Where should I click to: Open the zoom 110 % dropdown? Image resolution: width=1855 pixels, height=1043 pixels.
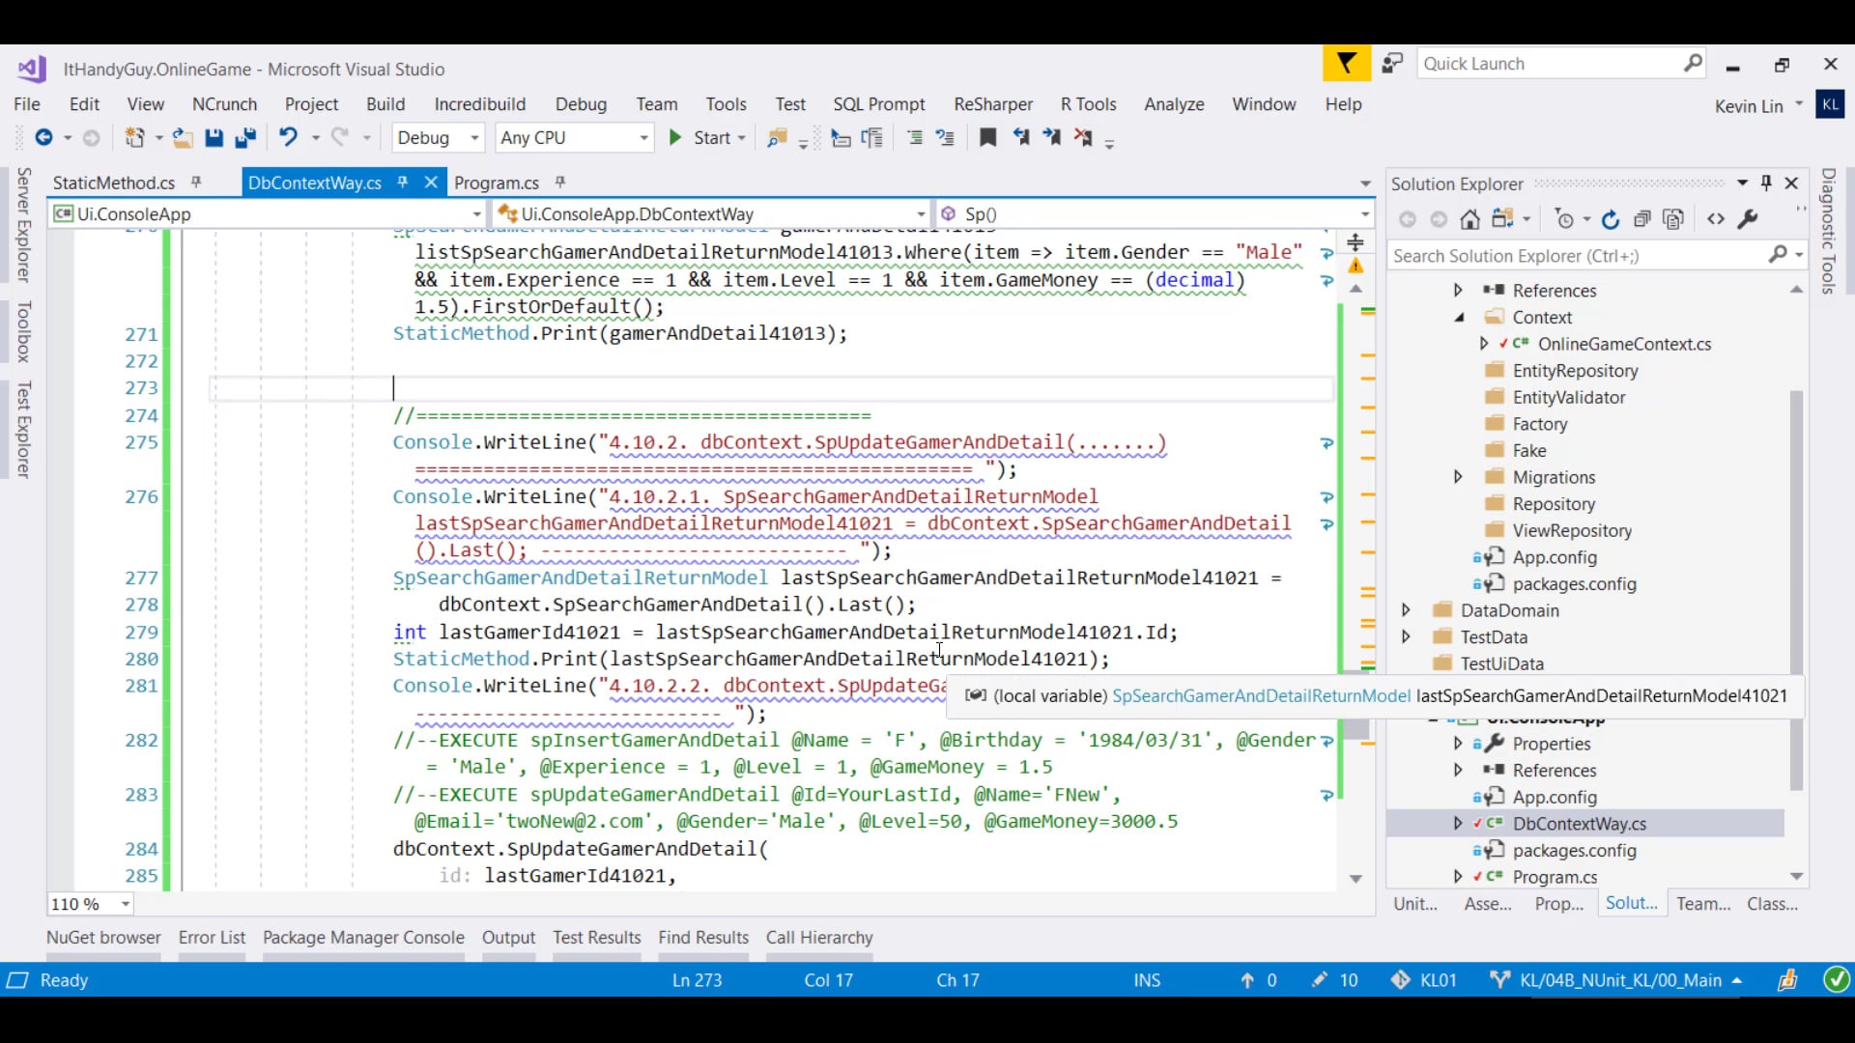point(126,905)
